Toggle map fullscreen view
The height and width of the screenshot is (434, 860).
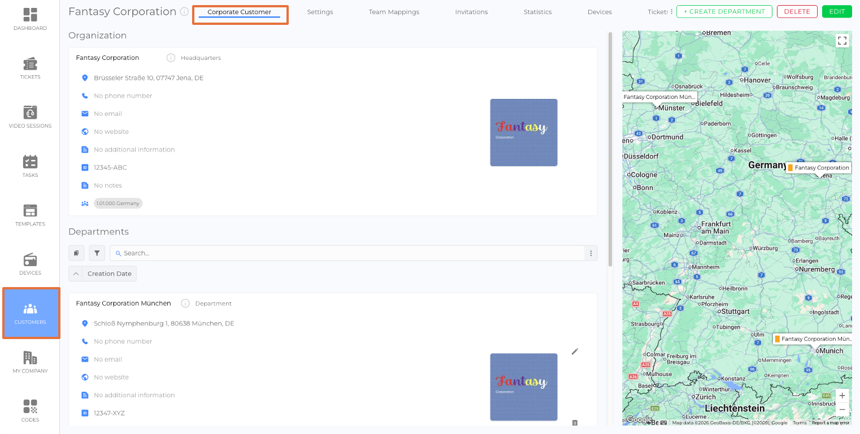coord(842,41)
